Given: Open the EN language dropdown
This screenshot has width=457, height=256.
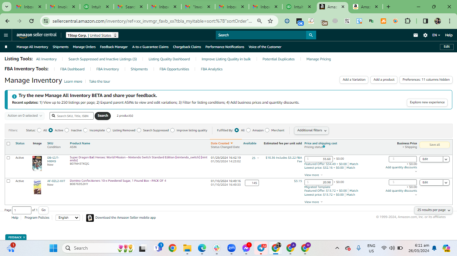Looking at the screenshot, I should pos(436,35).
